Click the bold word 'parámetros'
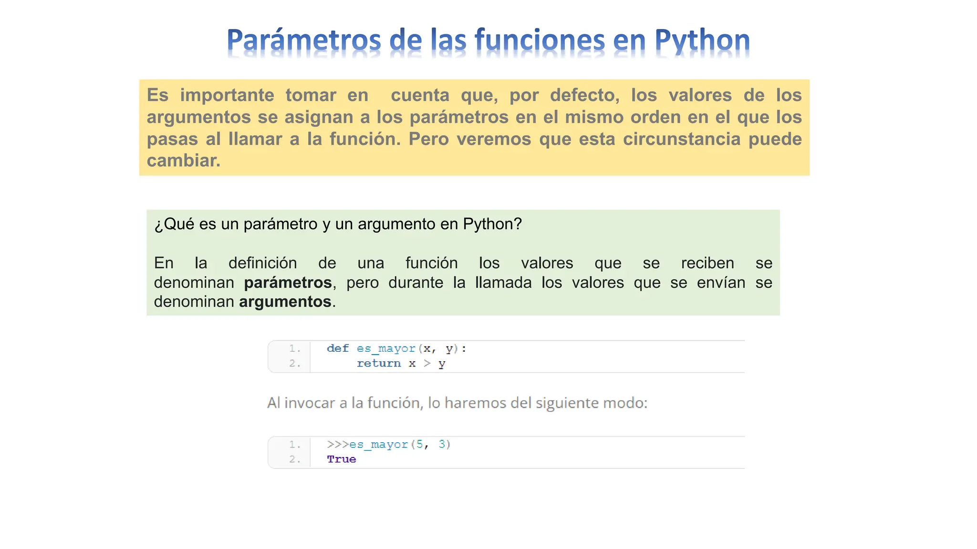977x549 pixels. [x=288, y=283]
